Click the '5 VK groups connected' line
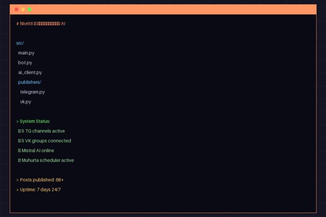This screenshot has width=326, height=217. pos(44,141)
